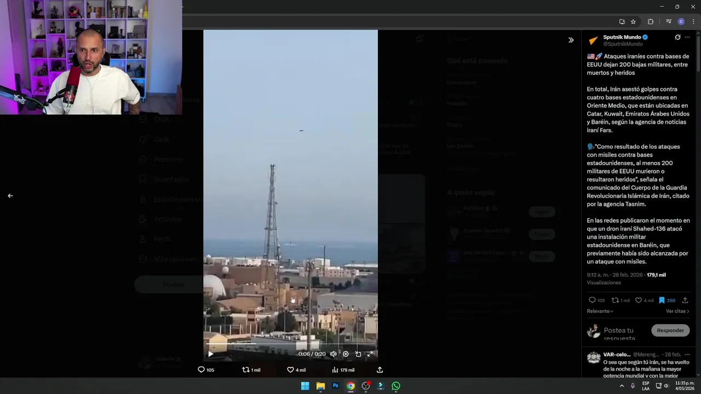The width and height of the screenshot is (701, 394).
Task: Open the @SputnikMundo handle link
Action: click(x=623, y=44)
